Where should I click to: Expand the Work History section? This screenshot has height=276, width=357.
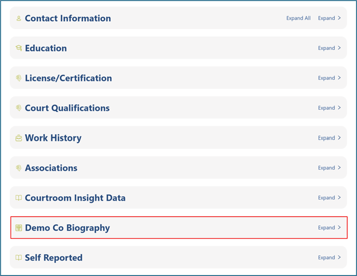click(329, 138)
